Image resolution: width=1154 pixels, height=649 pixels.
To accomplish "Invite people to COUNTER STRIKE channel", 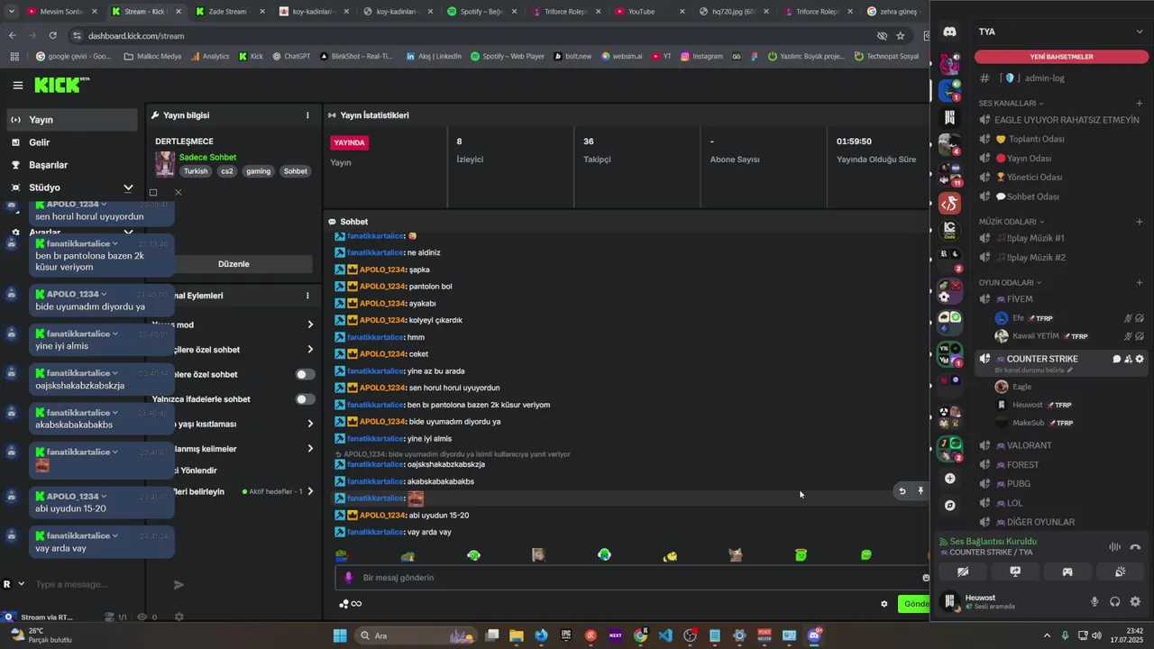I will pos(1128,359).
